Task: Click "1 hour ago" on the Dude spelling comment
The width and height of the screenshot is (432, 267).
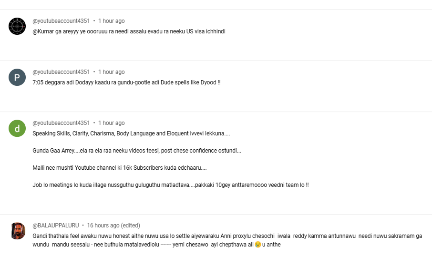Action: (112, 72)
